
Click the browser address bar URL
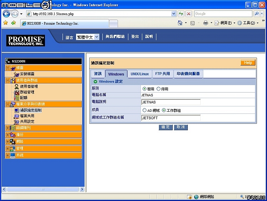point(101,14)
